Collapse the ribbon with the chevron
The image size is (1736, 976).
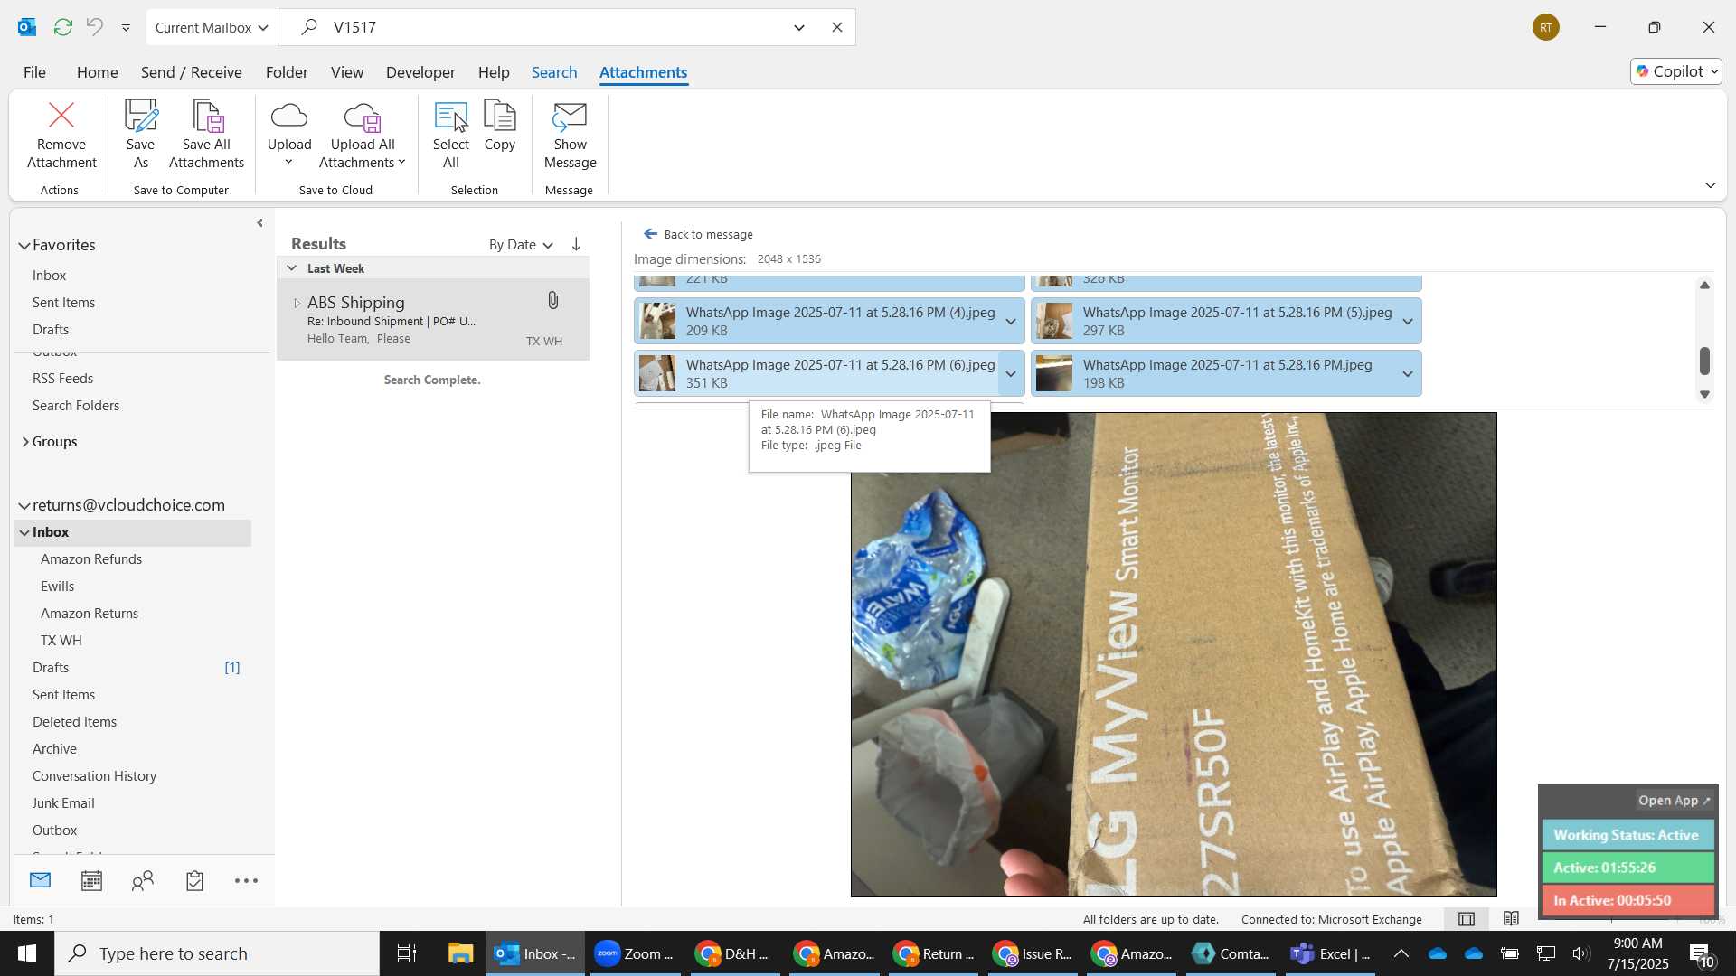pos(1710,185)
